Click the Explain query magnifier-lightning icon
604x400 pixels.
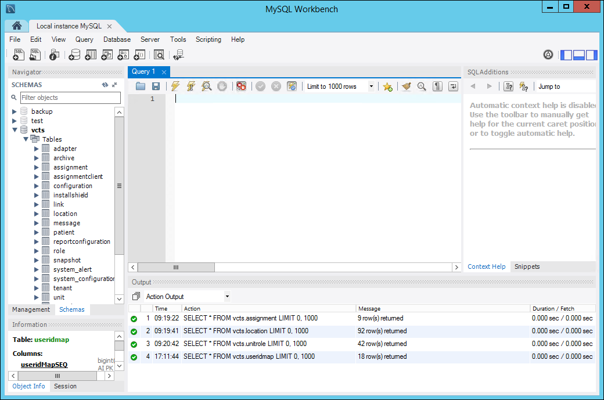click(x=206, y=87)
